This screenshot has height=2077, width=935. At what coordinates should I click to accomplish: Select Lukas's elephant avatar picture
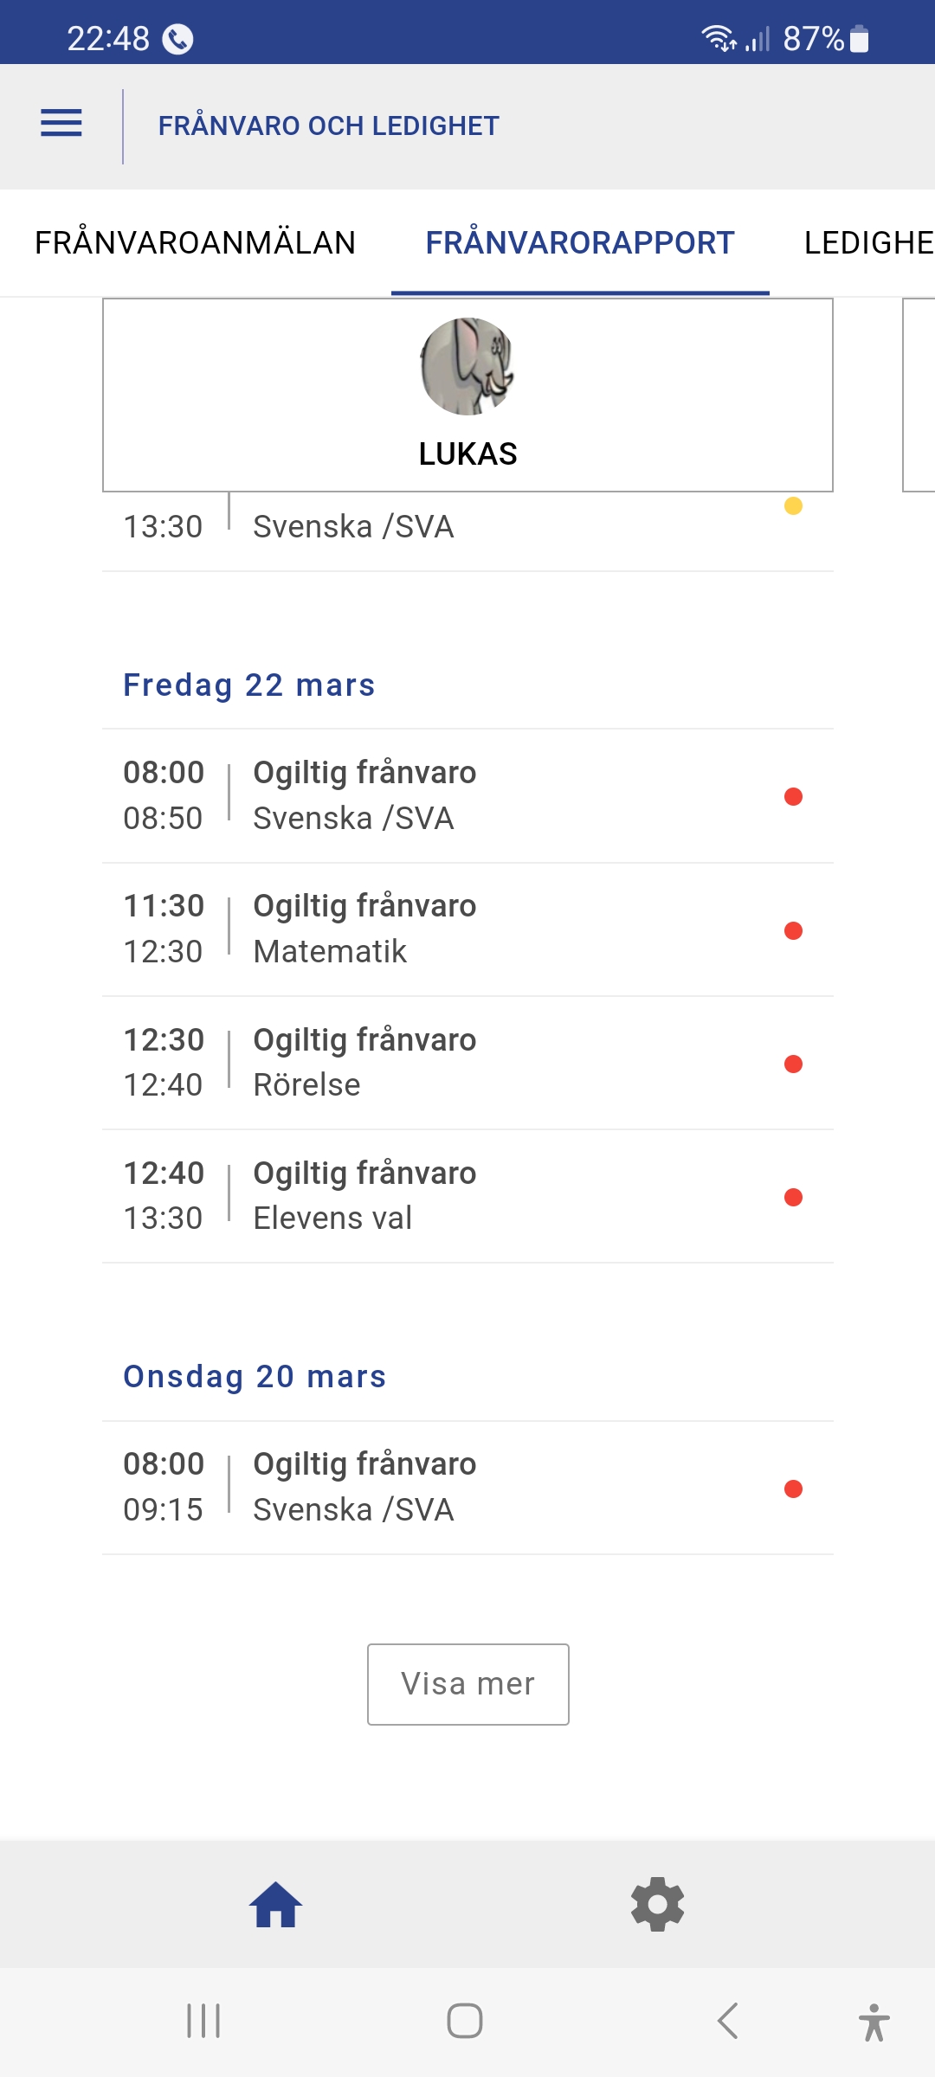click(x=467, y=366)
